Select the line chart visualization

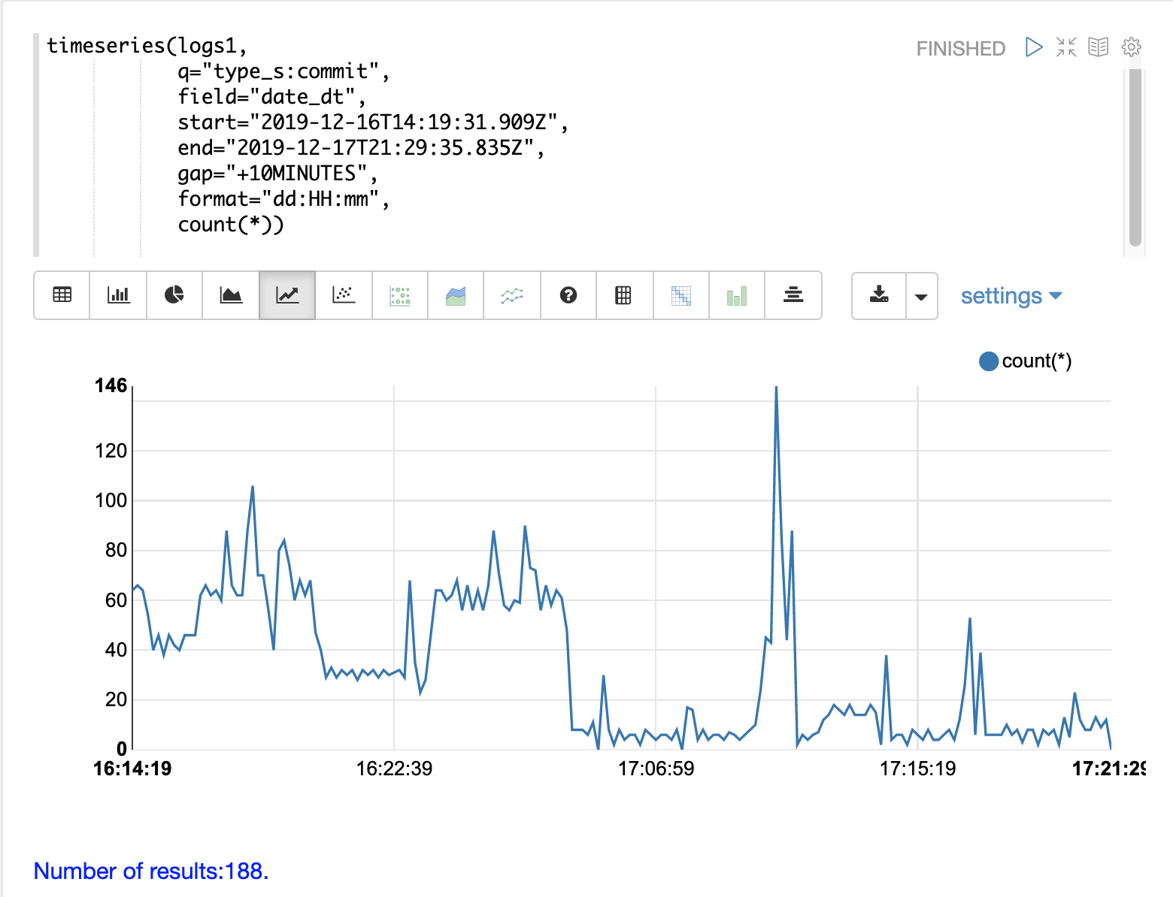tap(287, 295)
